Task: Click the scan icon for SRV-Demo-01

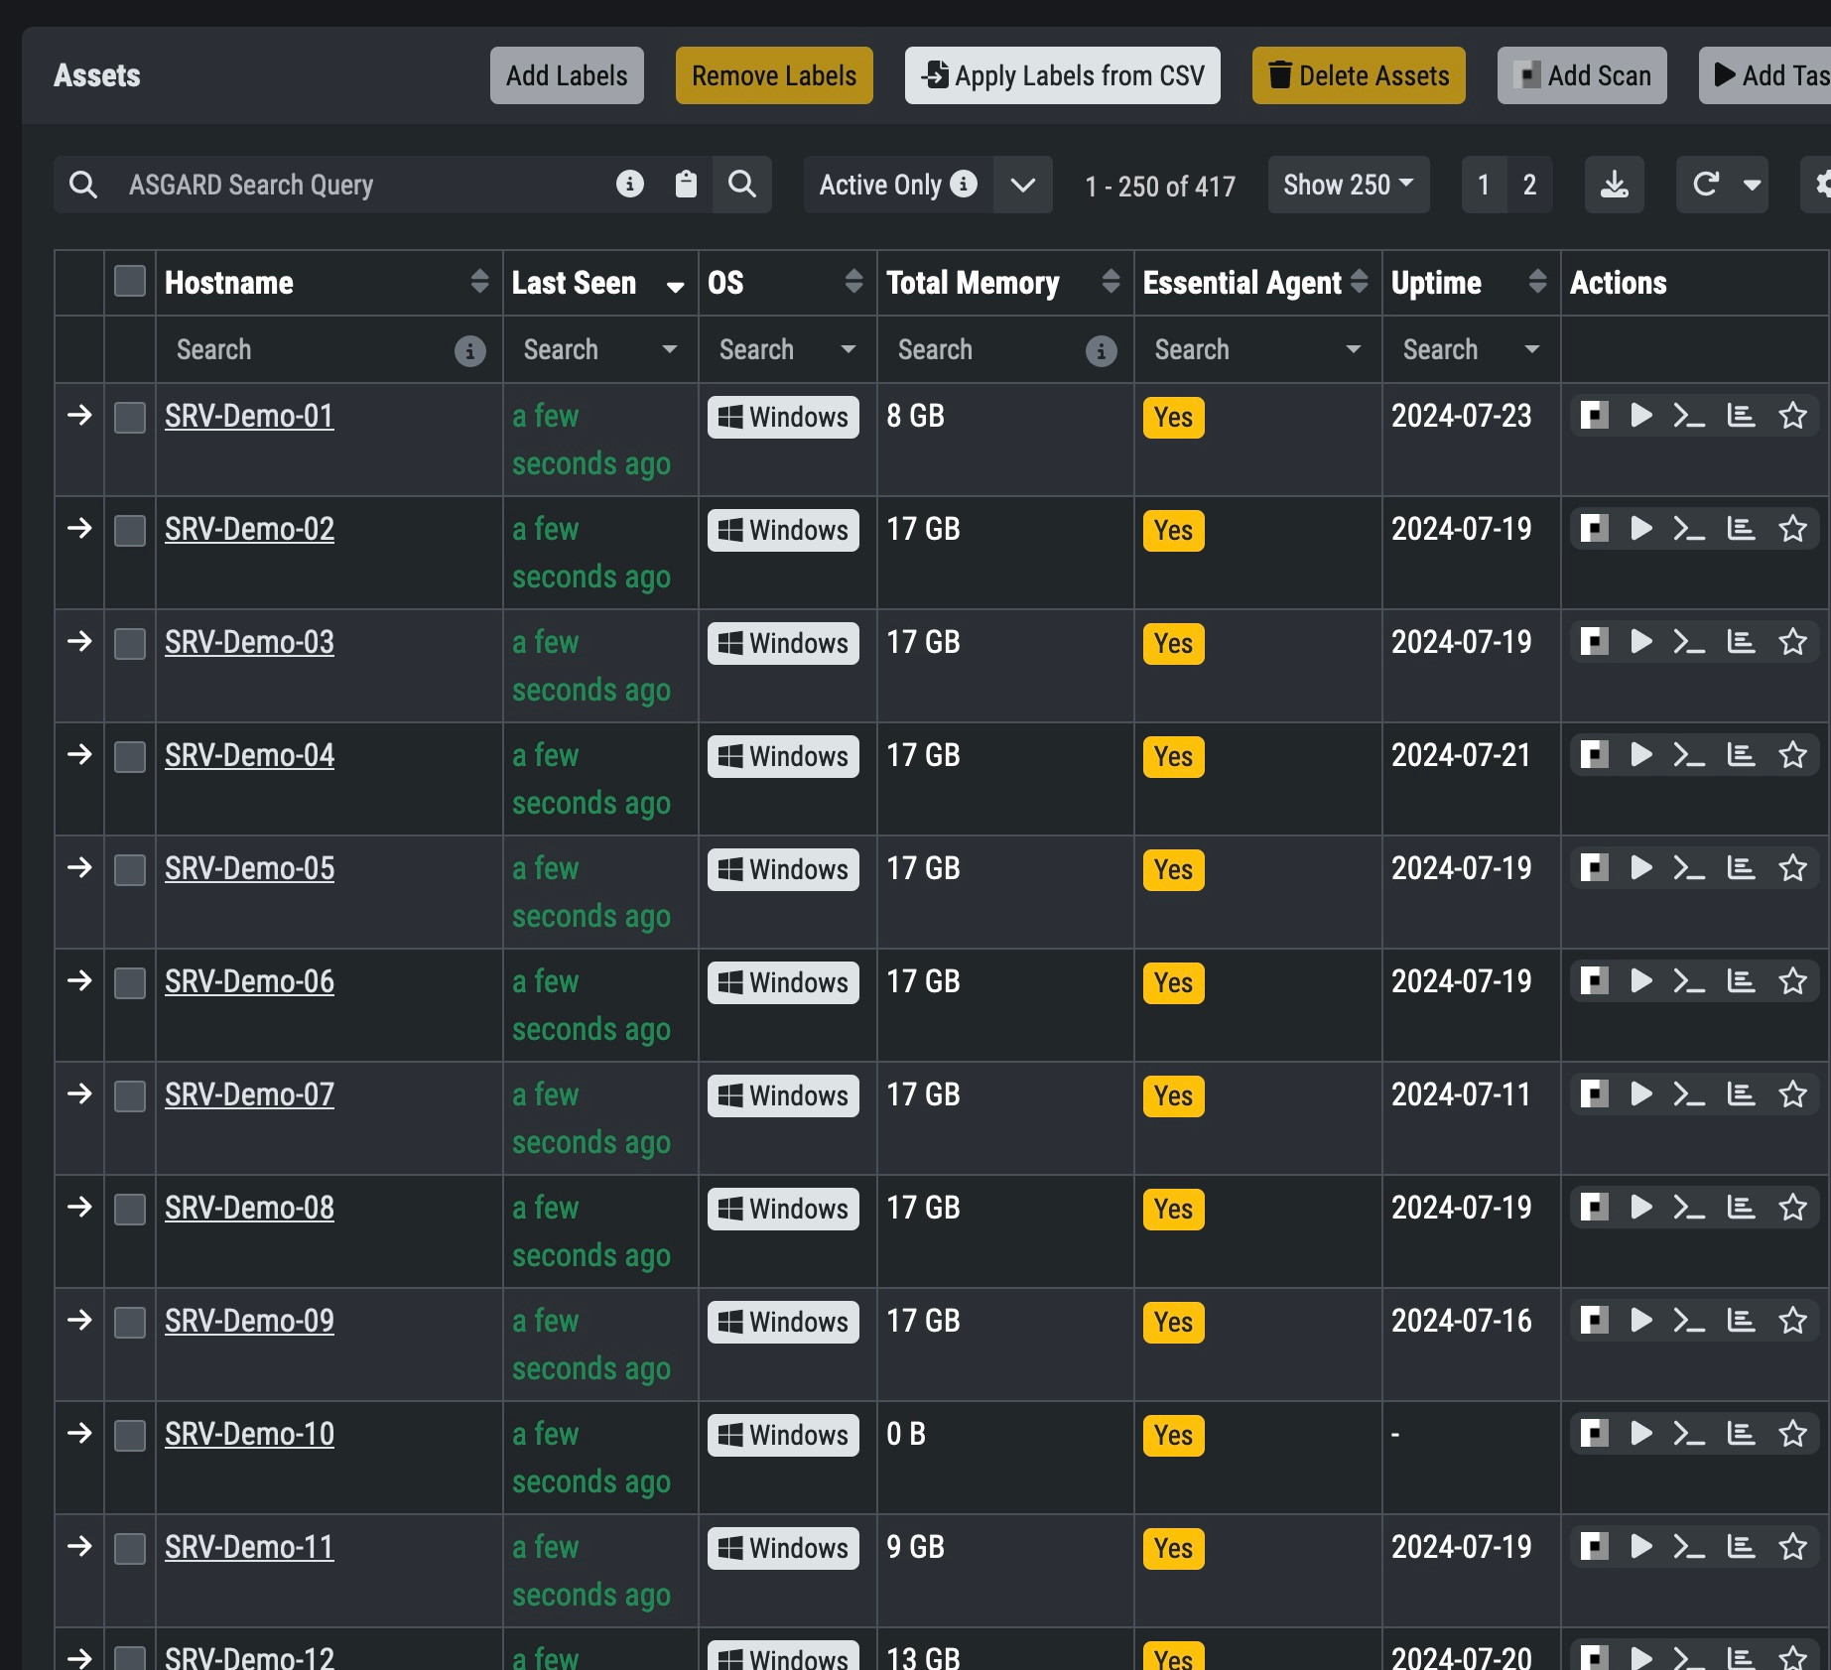Action: click(x=1594, y=415)
